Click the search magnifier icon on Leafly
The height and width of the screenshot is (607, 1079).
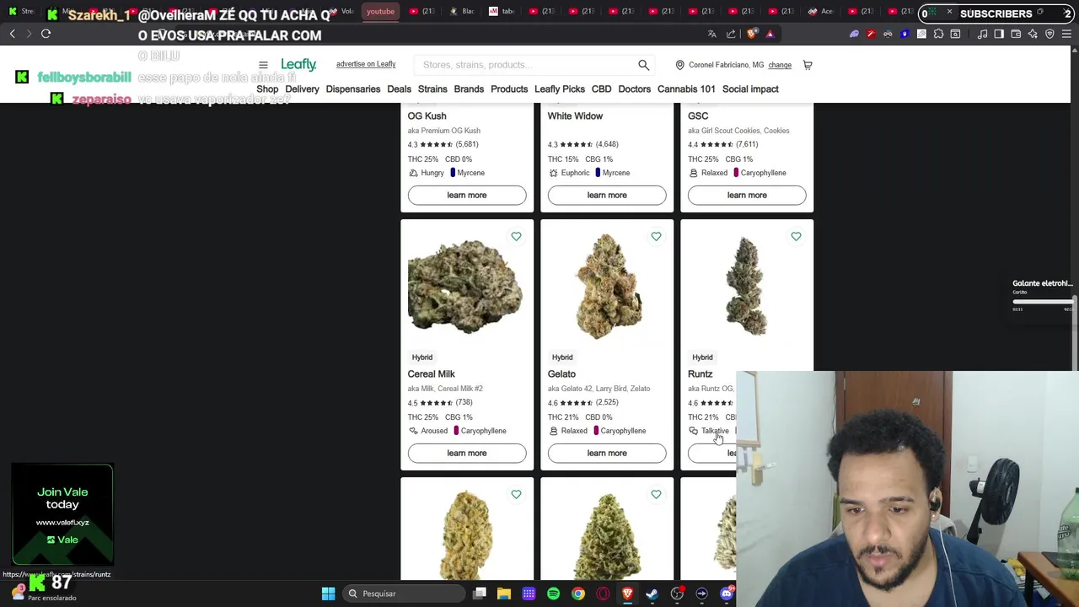[643, 65]
